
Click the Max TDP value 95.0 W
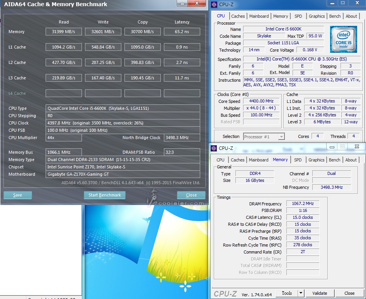tap(315, 36)
